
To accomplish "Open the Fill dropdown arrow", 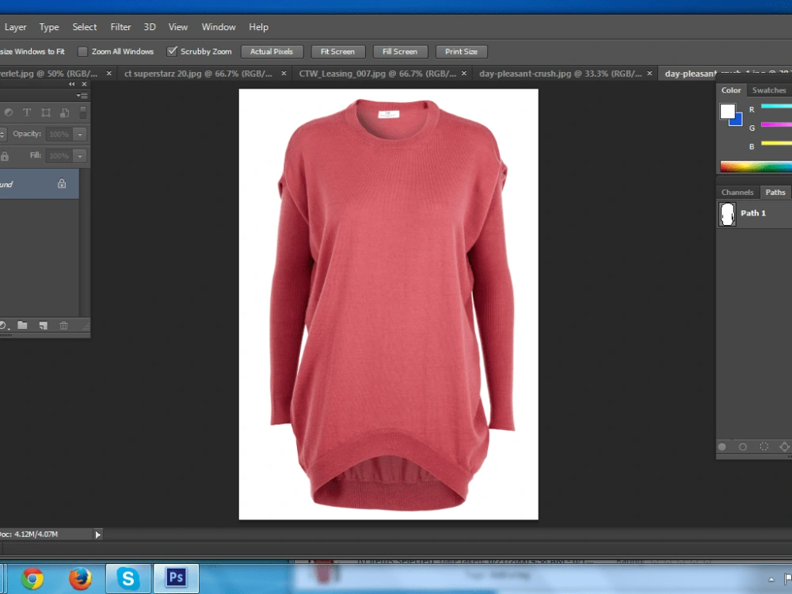I will [x=80, y=156].
